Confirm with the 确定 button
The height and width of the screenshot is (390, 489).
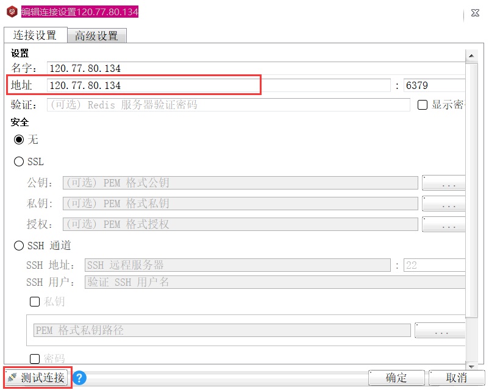pyautogui.click(x=396, y=378)
